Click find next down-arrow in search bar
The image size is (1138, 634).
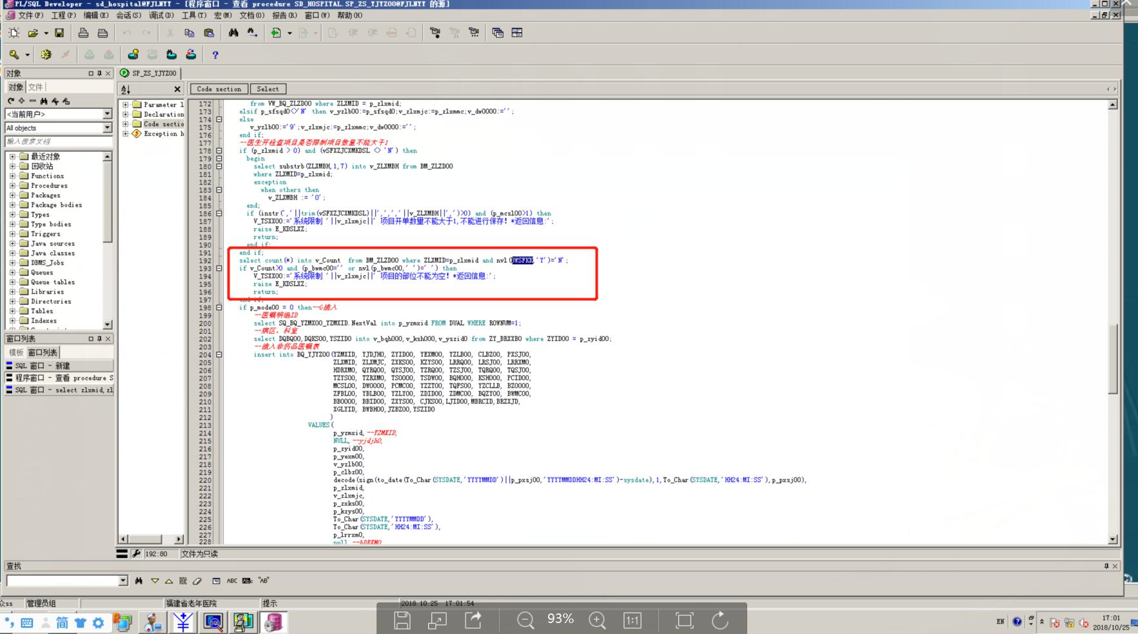155,581
